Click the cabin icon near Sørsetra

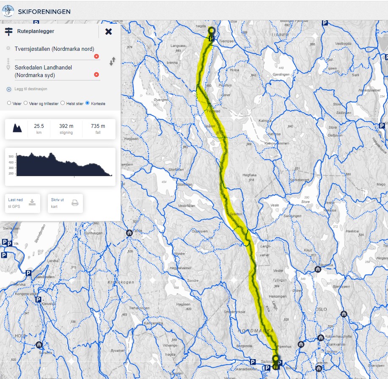(x=39, y=345)
